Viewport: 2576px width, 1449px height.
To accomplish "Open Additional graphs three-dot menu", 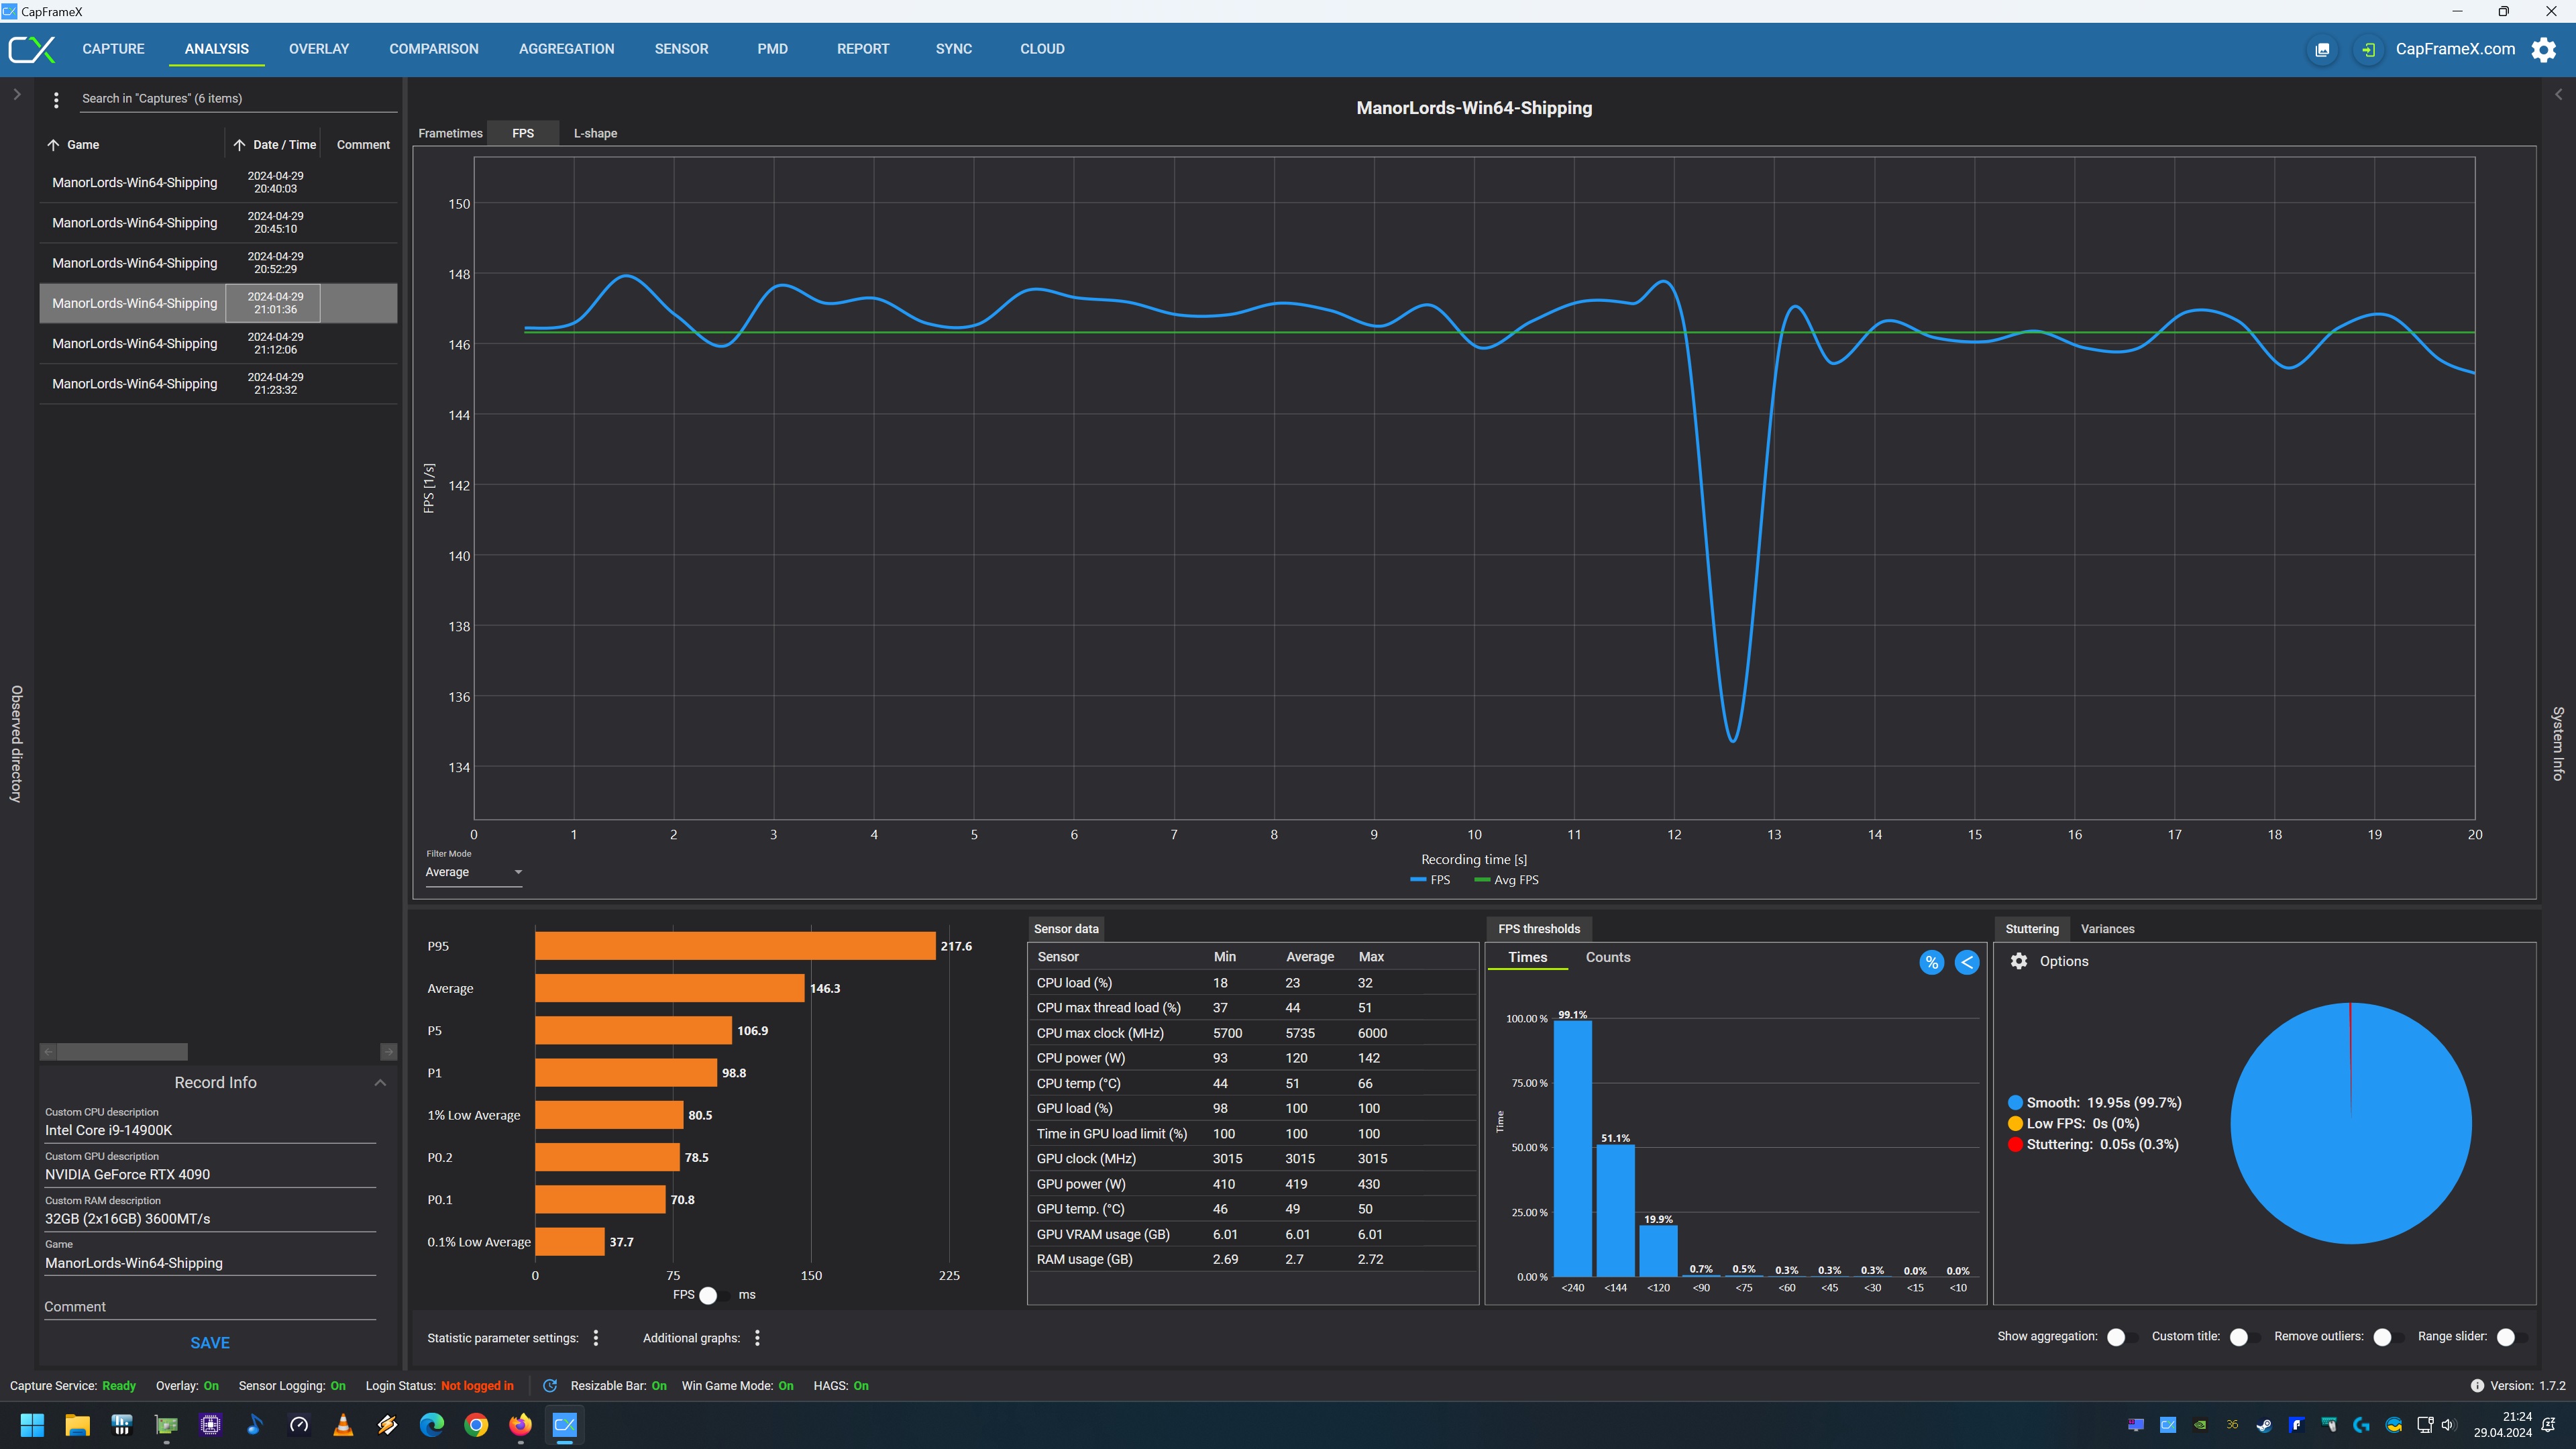I will [x=757, y=1338].
